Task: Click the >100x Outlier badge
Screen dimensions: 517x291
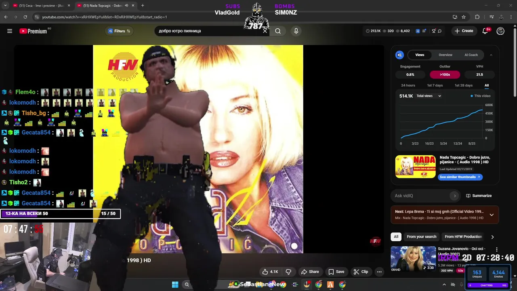Action: [445, 74]
